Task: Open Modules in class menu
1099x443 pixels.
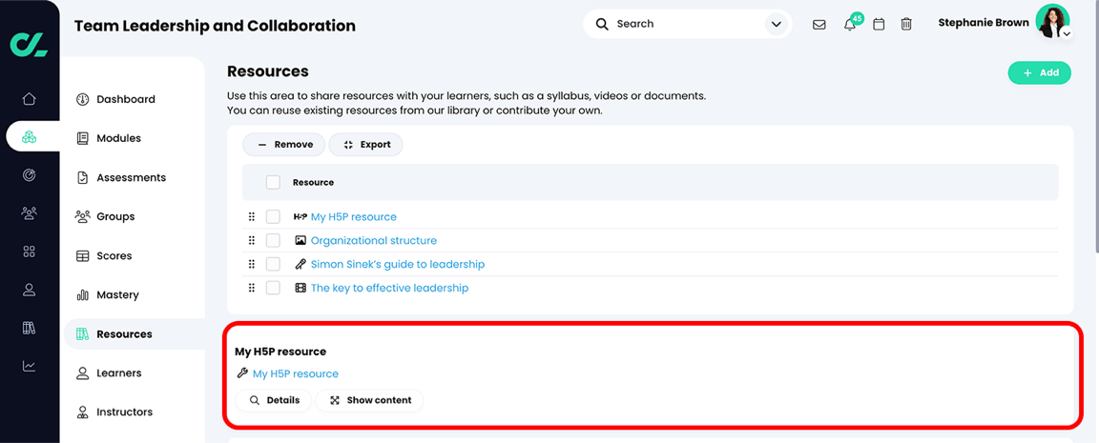Action: pyautogui.click(x=118, y=138)
